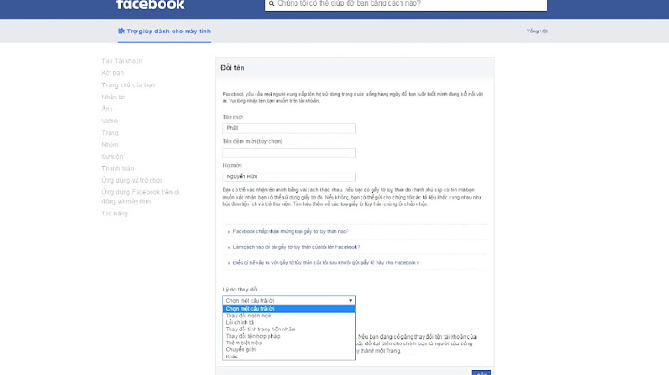The width and height of the screenshot is (669, 375).
Task: Open 'Nhắn tin' in the sidebar
Action: coord(113,97)
